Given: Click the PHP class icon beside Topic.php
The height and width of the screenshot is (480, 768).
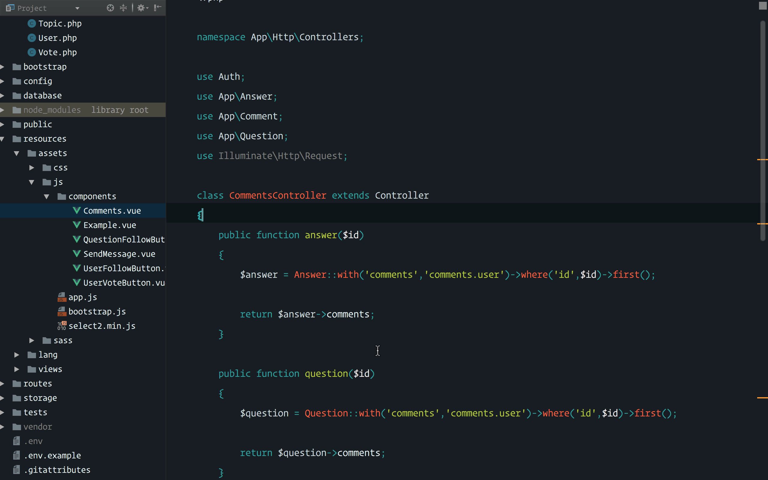Looking at the screenshot, I should (31, 23).
